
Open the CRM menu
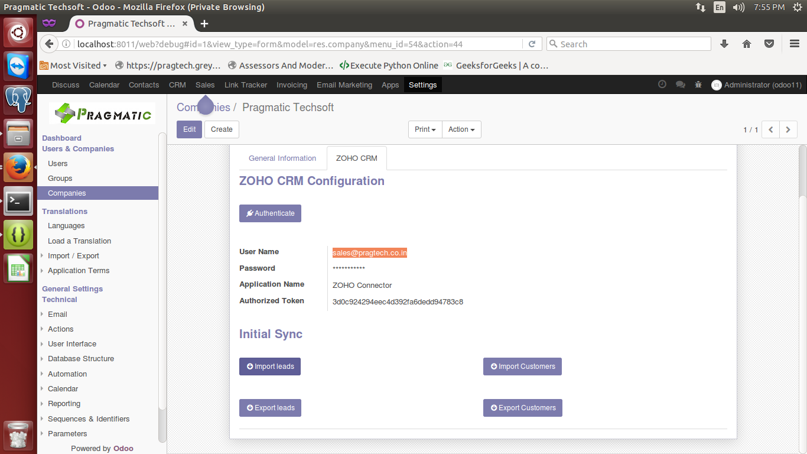tap(177, 85)
